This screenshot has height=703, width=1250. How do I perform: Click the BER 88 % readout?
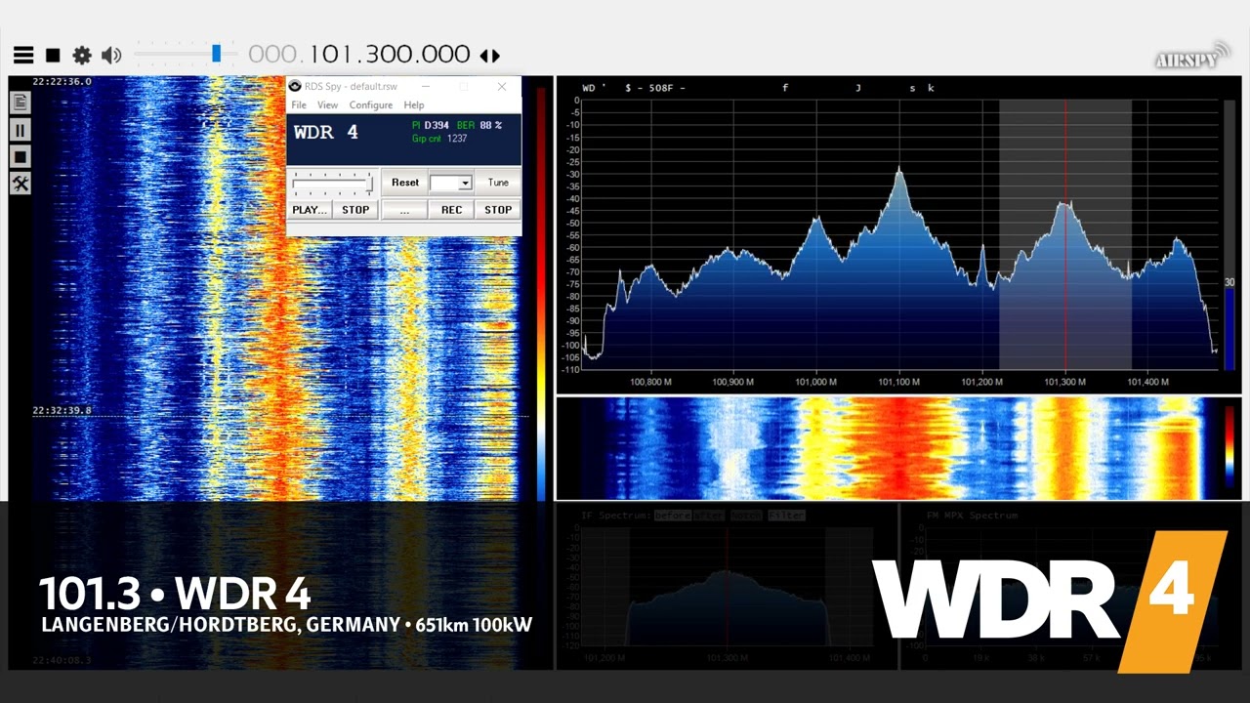click(x=479, y=125)
